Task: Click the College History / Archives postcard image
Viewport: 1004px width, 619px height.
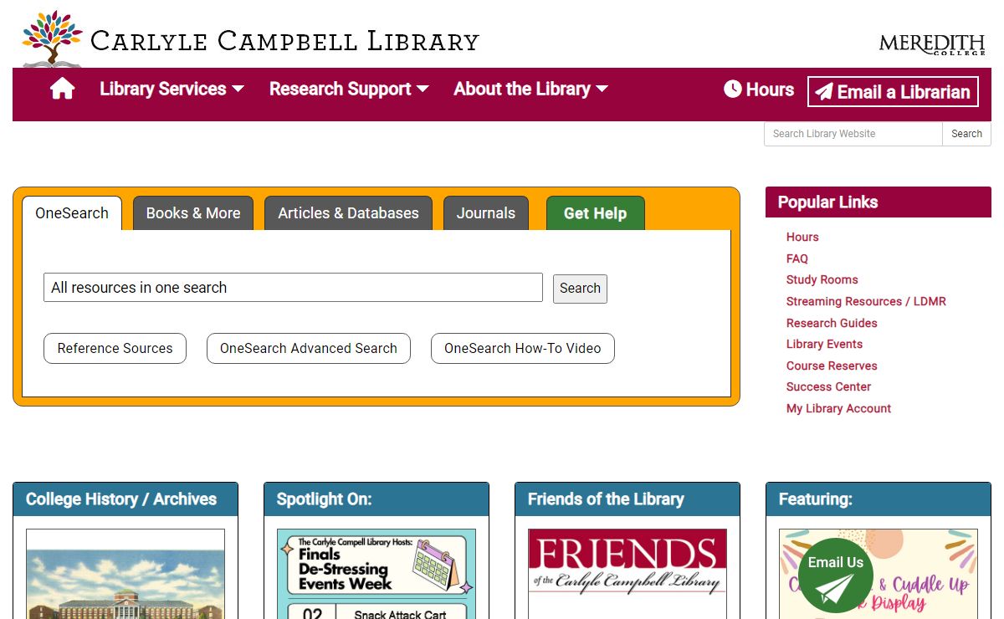Action: tap(125, 574)
